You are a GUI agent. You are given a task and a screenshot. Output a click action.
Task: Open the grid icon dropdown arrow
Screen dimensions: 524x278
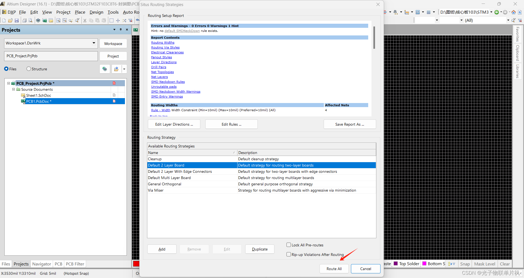tap(434, 12)
